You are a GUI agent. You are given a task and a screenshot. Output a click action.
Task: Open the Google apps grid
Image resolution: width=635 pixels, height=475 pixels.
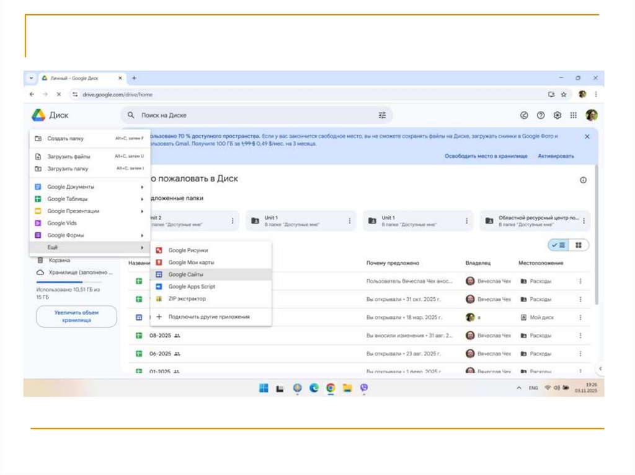574,115
